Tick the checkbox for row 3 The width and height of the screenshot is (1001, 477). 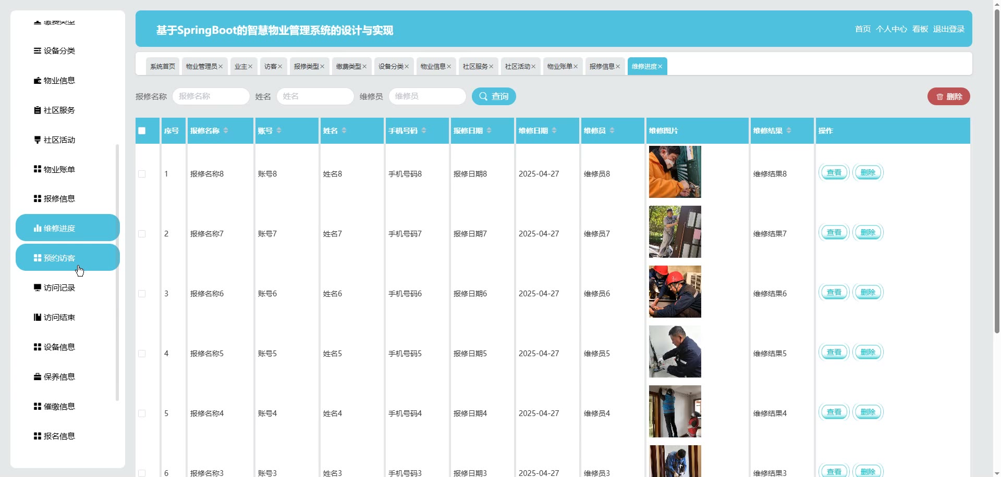click(142, 294)
